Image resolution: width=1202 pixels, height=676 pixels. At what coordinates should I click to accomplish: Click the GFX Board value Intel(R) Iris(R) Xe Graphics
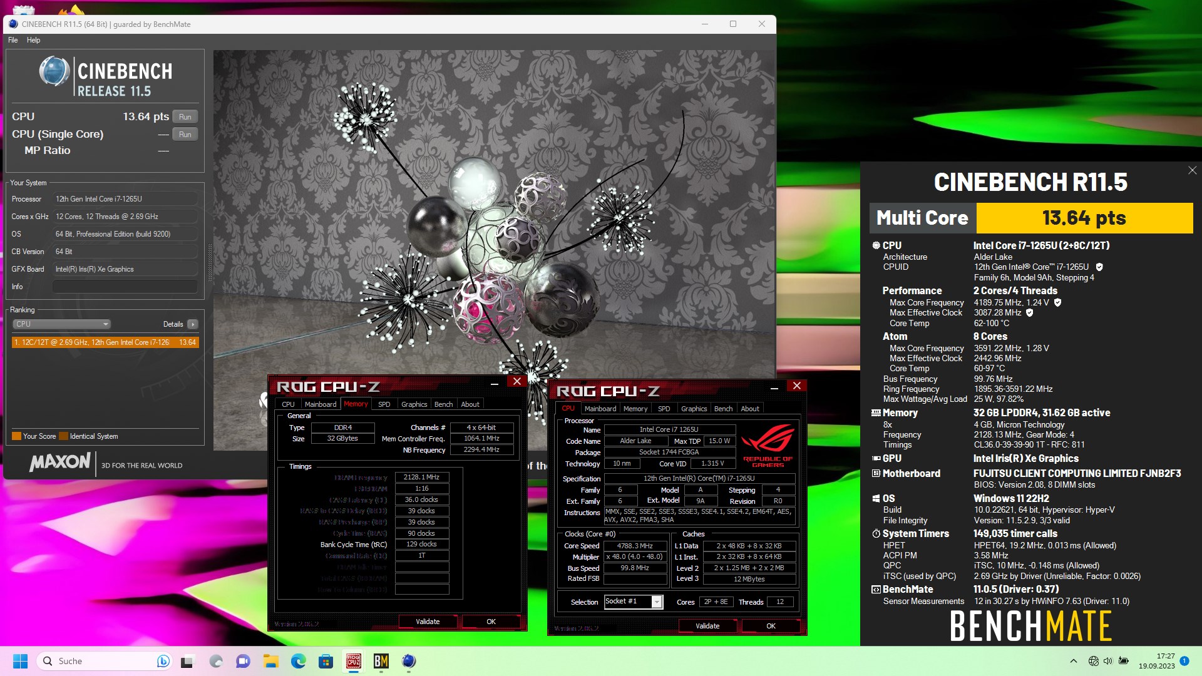125,269
